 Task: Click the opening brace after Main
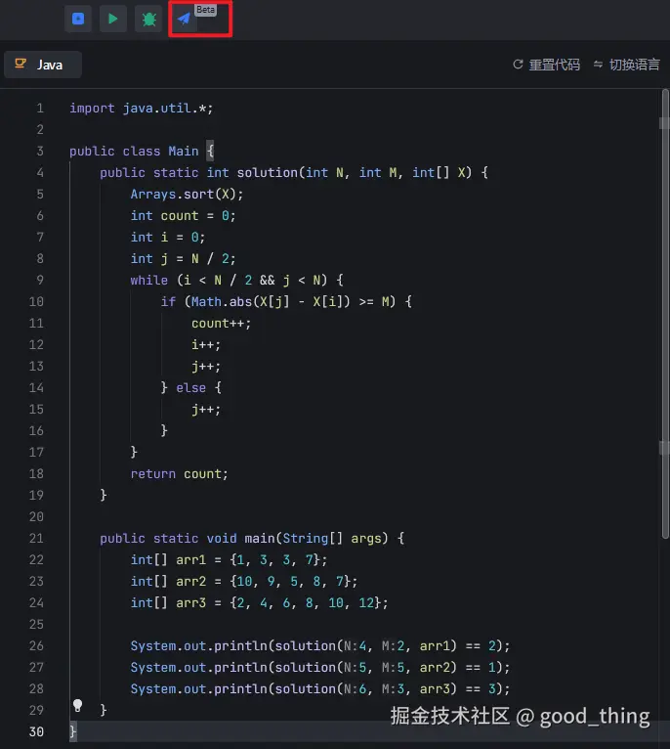210,152
